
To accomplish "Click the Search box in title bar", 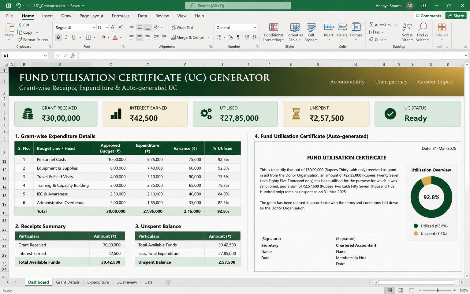I will point(238,6).
